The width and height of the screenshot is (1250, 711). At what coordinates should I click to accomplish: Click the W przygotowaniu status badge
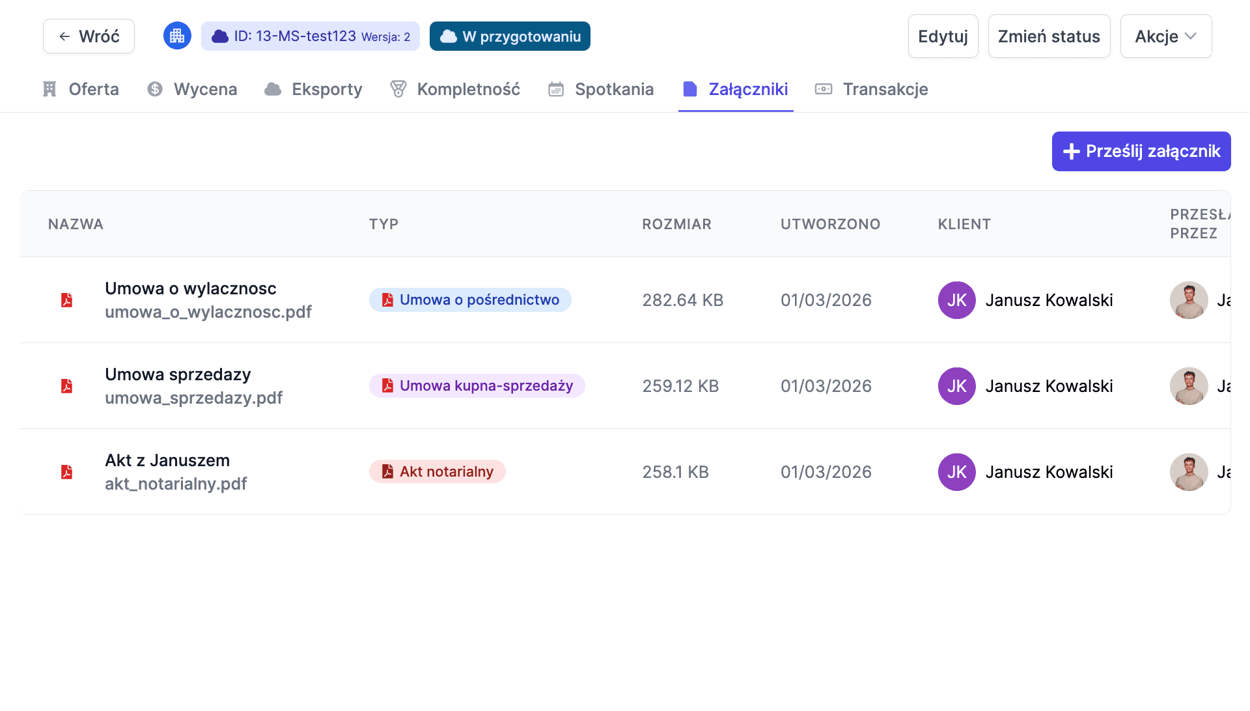pyautogui.click(x=510, y=36)
